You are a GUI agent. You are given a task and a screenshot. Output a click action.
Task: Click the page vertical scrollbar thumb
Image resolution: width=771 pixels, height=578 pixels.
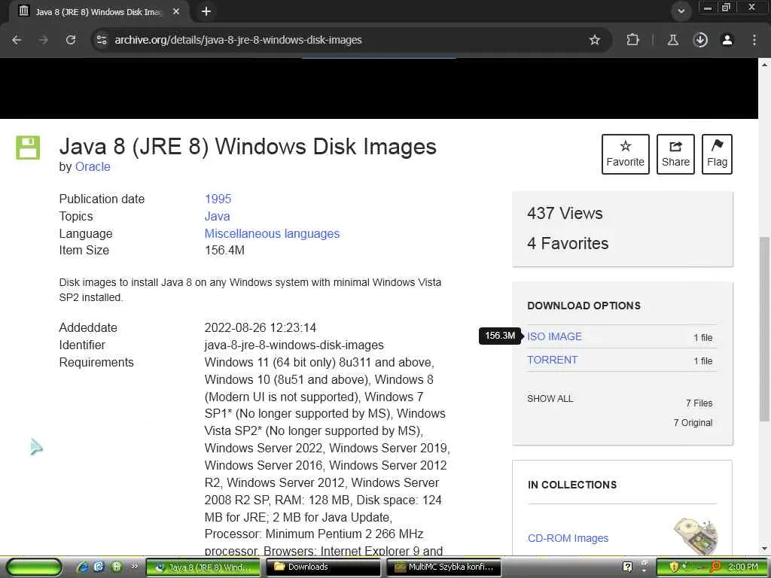pyautogui.click(x=764, y=330)
